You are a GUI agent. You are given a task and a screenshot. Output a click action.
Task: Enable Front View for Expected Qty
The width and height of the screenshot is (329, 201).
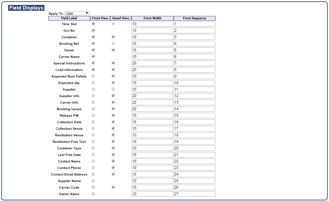(x=93, y=82)
